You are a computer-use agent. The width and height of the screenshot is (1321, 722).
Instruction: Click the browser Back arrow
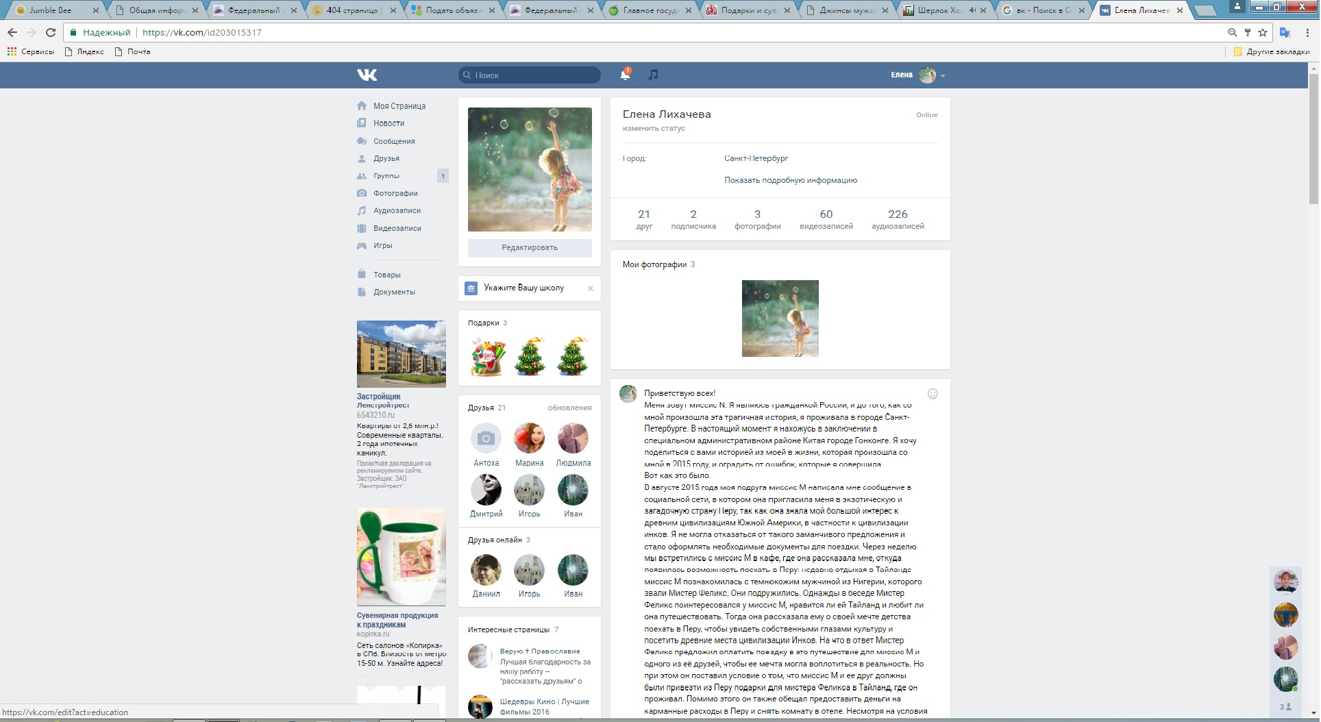click(12, 32)
